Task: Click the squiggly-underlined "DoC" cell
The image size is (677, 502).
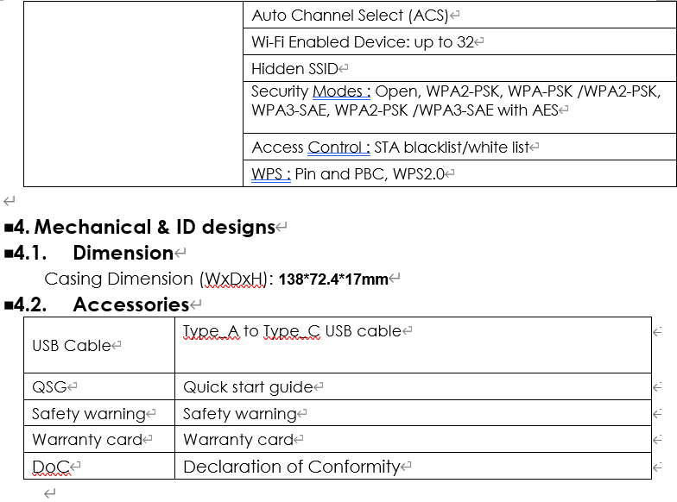Action: point(51,467)
